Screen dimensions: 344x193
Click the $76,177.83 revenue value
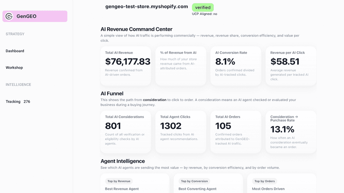[128, 61]
